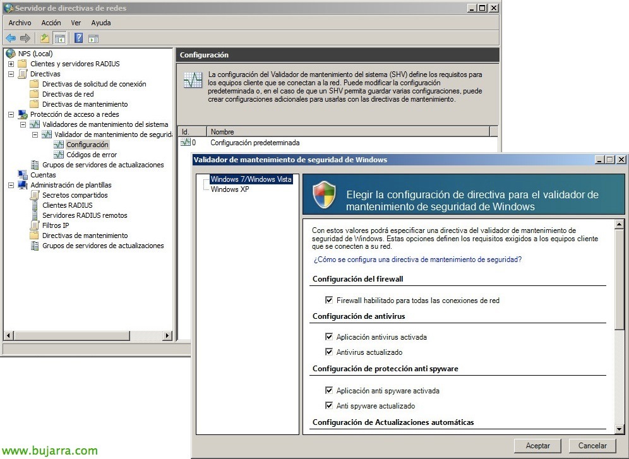Click the Configuración predeterminada row icon
This screenshot has width=629, height=459.
[x=186, y=142]
